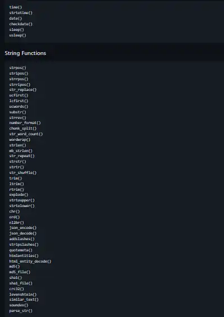Viewport: 224px width, 317px height.
Task: Select the strstr() function
Action: pos(17,162)
